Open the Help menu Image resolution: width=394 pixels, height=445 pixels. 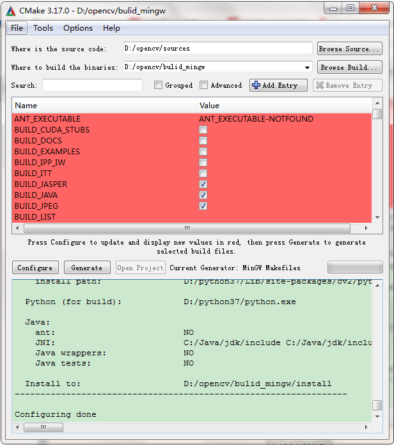click(111, 28)
